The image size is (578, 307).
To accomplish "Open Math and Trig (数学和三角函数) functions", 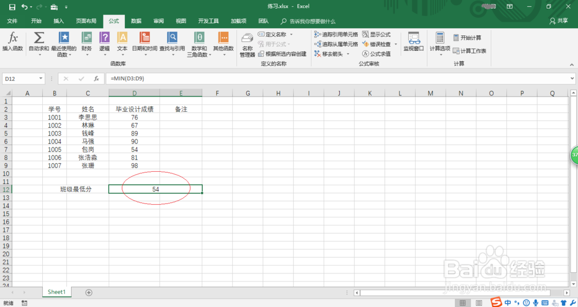I will click(x=199, y=44).
